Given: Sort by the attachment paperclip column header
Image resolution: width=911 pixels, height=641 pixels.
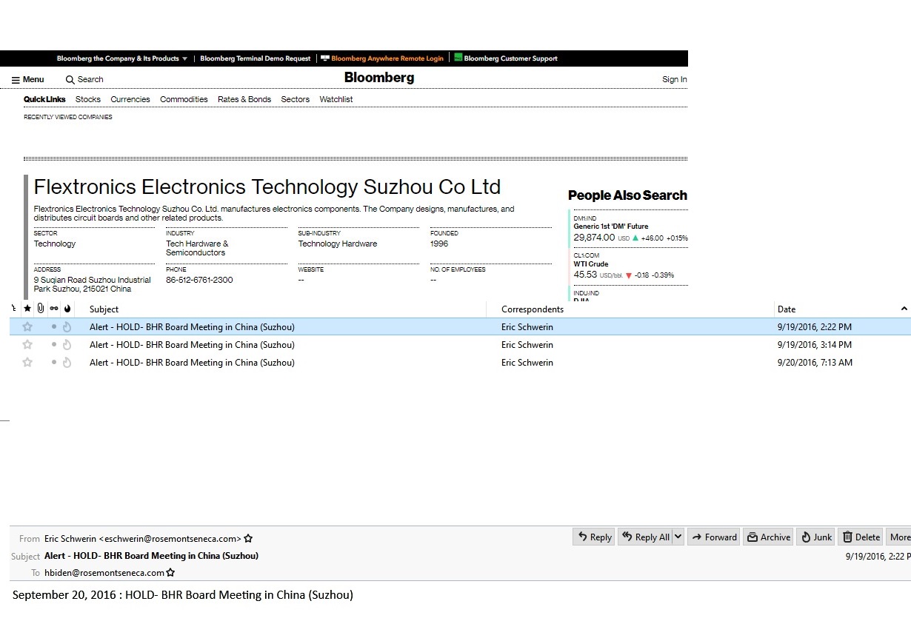Looking at the screenshot, I should click(x=41, y=309).
